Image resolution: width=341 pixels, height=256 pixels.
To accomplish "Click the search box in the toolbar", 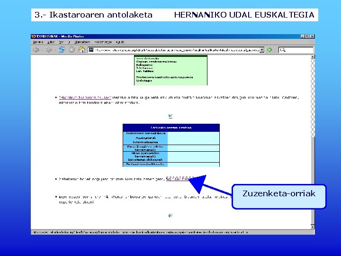I will coord(296,50).
